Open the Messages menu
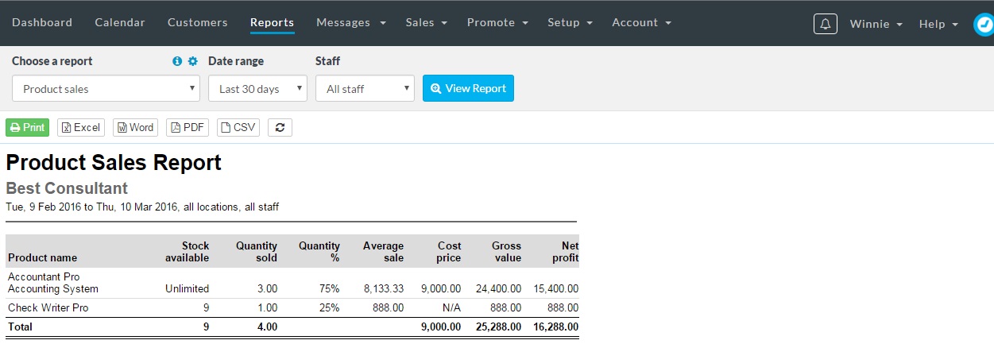 click(351, 22)
